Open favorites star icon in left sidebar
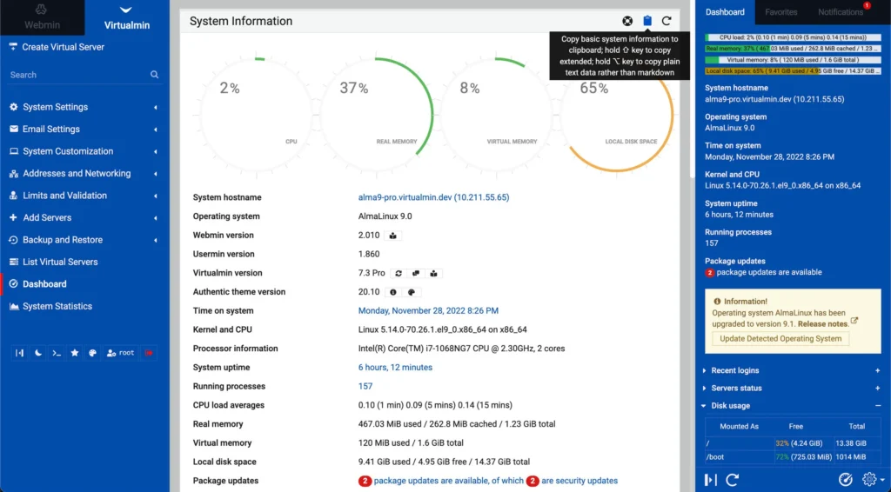The width and height of the screenshot is (891, 492). click(75, 353)
